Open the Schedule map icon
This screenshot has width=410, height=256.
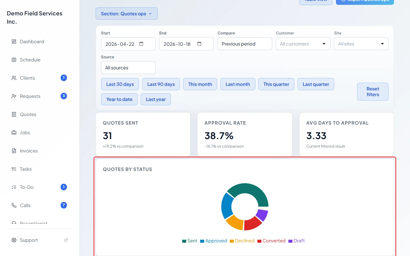(14, 60)
